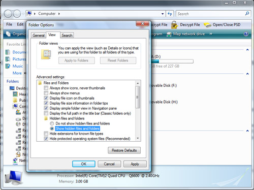Viewport: 254px width, 190px height.
Task: Click the Desktop icon in the Folders tree
Action: tap(12, 88)
